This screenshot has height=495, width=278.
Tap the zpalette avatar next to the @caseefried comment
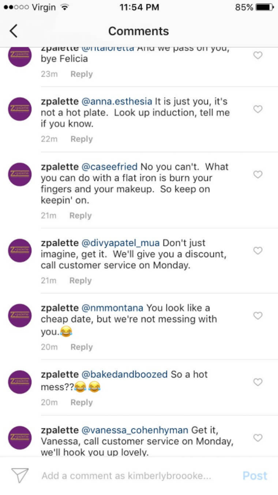click(19, 174)
